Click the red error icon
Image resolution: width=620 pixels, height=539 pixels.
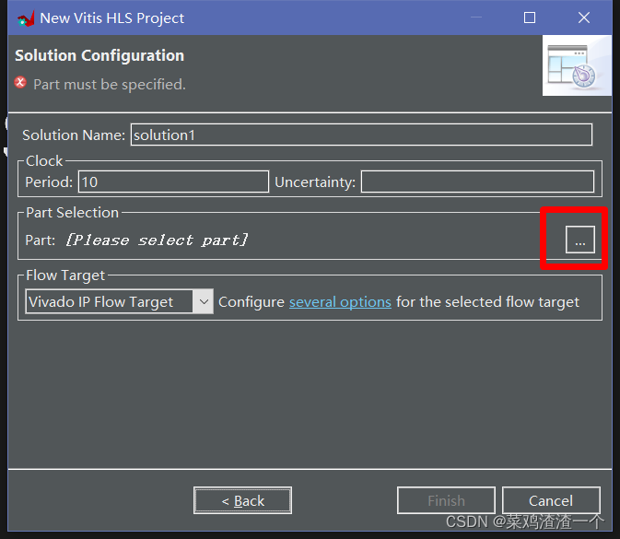(x=20, y=83)
